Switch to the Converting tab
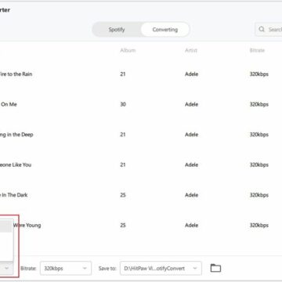Viewport: 282px width, 282px height. 165,30
